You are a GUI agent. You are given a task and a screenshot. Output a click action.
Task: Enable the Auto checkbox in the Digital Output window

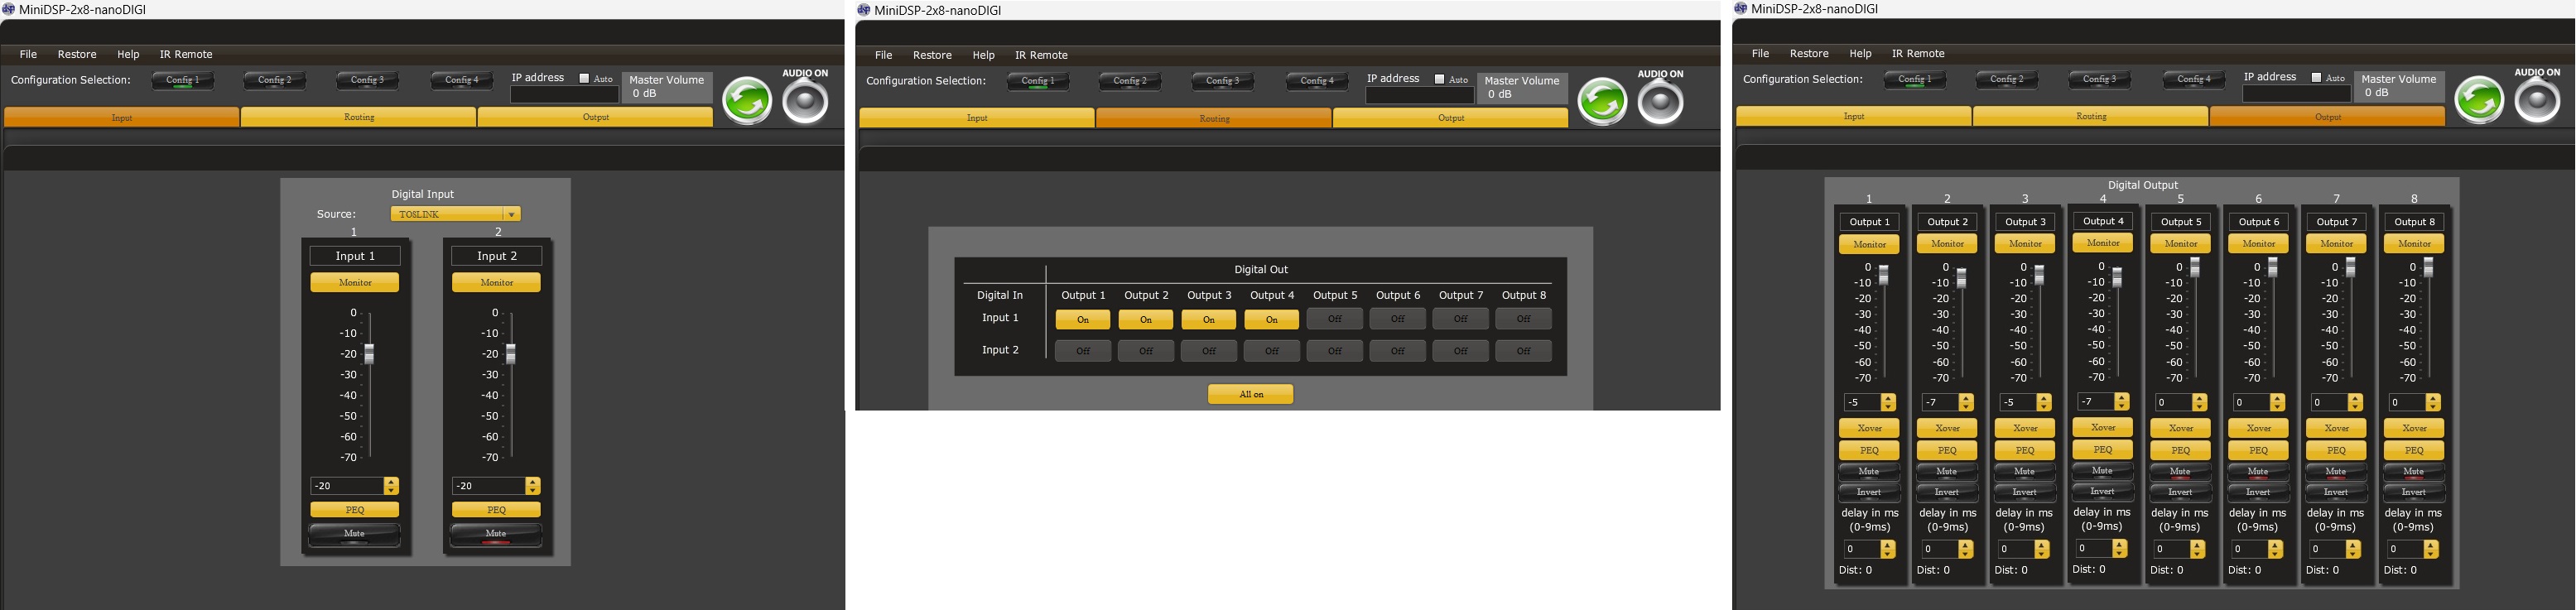[x=2316, y=77]
